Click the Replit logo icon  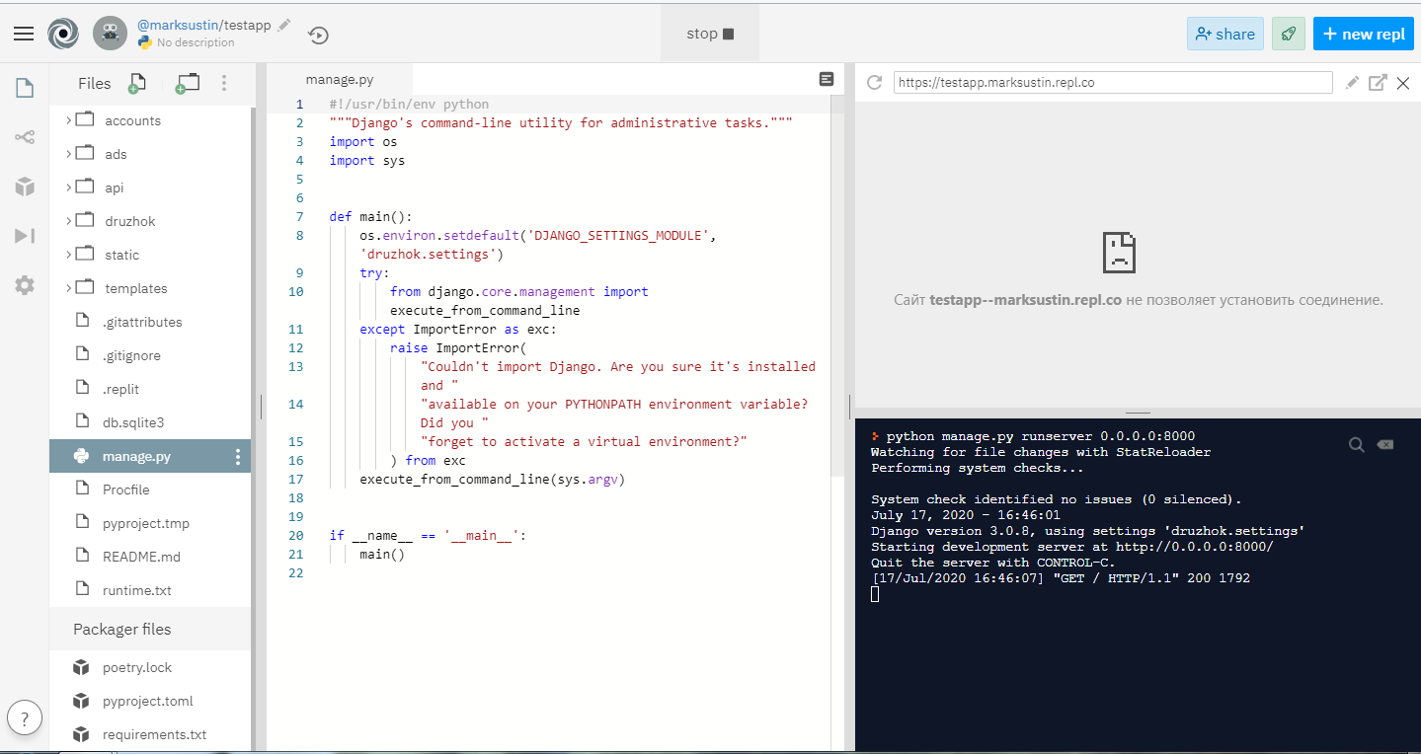(x=63, y=34)
